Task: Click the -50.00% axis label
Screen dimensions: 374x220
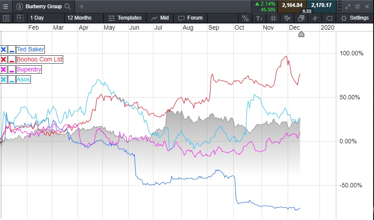Action: [350, 185]
